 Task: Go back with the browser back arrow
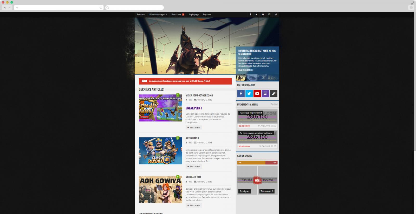point(4,8)
